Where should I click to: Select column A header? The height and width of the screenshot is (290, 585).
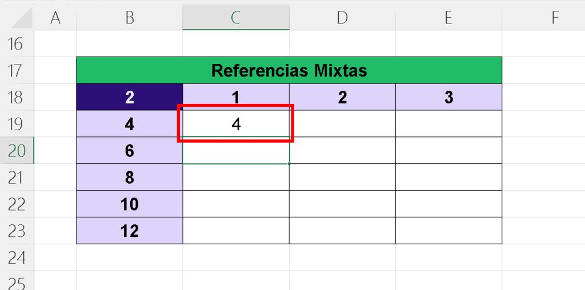(x=55, y=18)
